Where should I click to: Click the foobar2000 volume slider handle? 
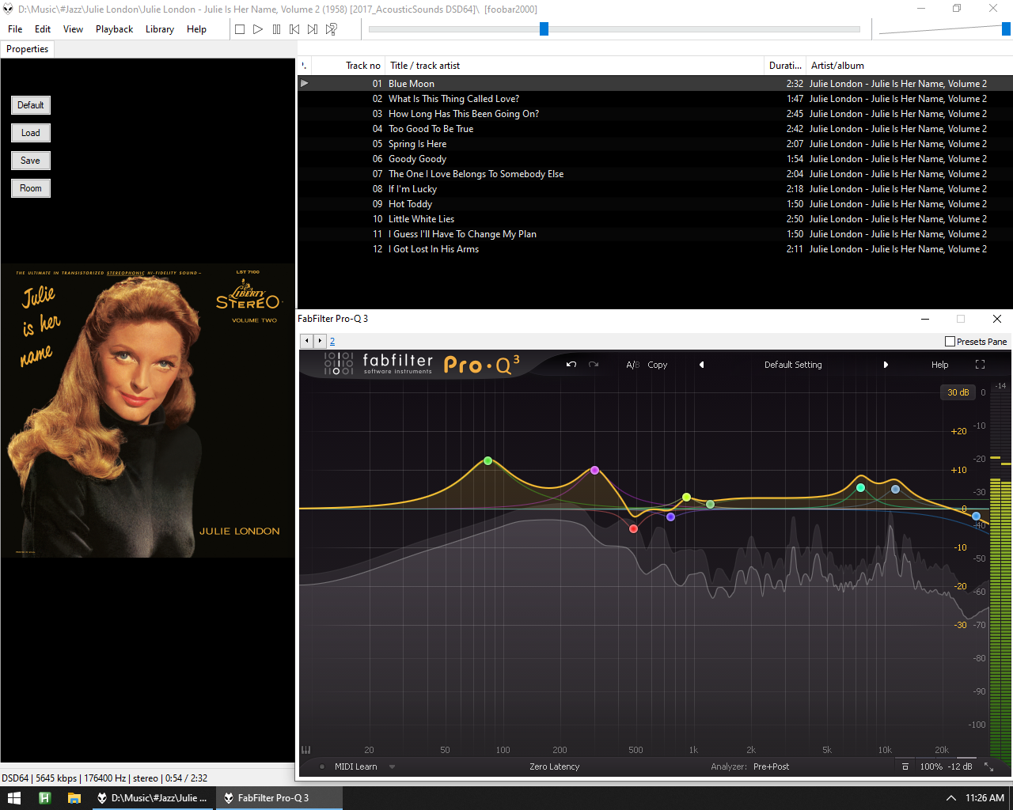click(x=1006, y=29)
